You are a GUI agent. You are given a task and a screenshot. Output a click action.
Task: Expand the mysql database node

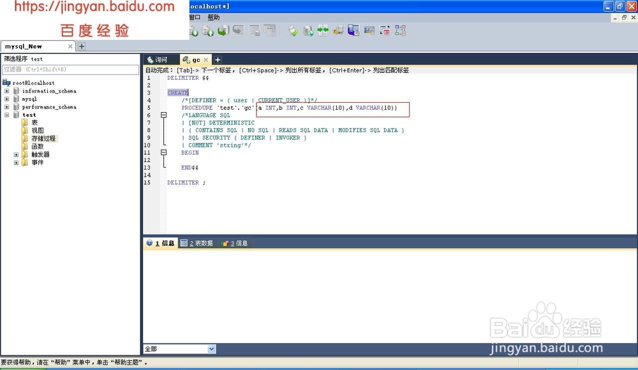pyautogui.click(x=6, y=100)
